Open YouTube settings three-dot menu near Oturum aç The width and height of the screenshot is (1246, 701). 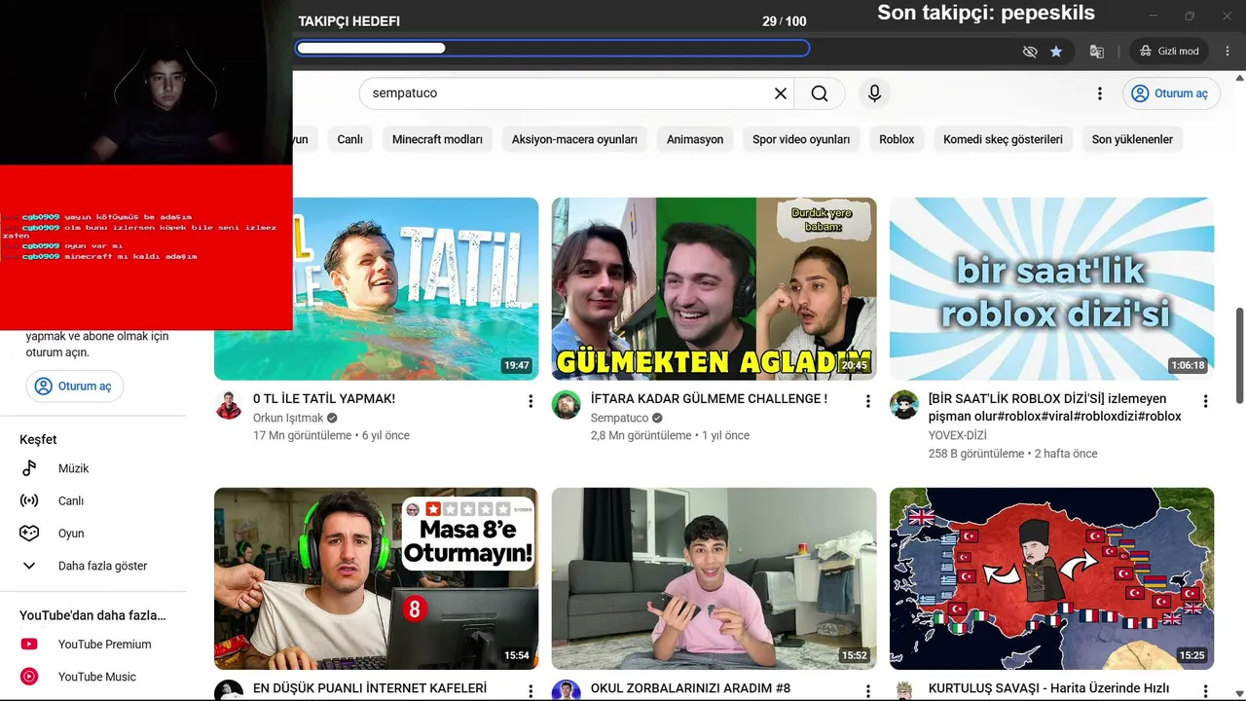(1100, 93)
